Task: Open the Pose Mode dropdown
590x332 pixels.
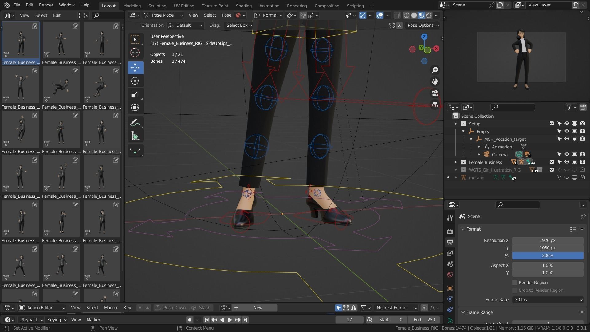Action: pyautogui.click(x=164, y=15)
